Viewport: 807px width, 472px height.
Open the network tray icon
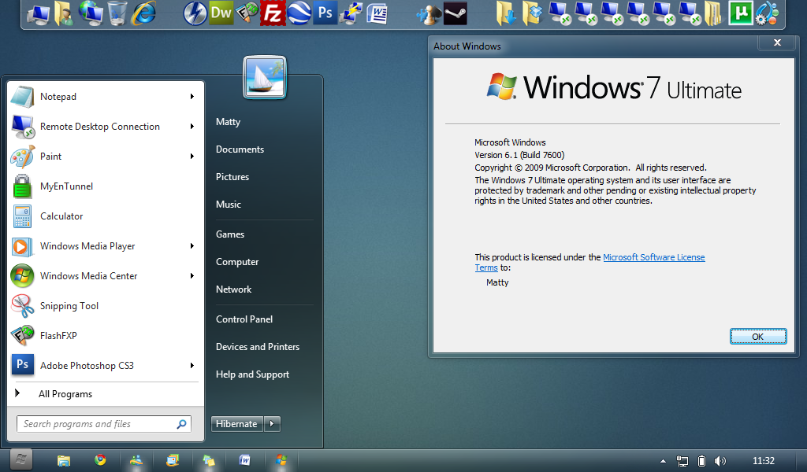click(682, 461)
